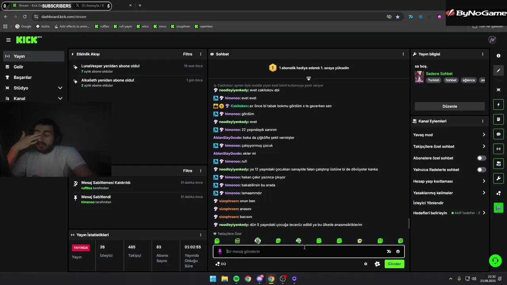This screenshot has width=507, height=285.
Task: Click the green clapperboard icon in right toolbar
Action: 498,207
